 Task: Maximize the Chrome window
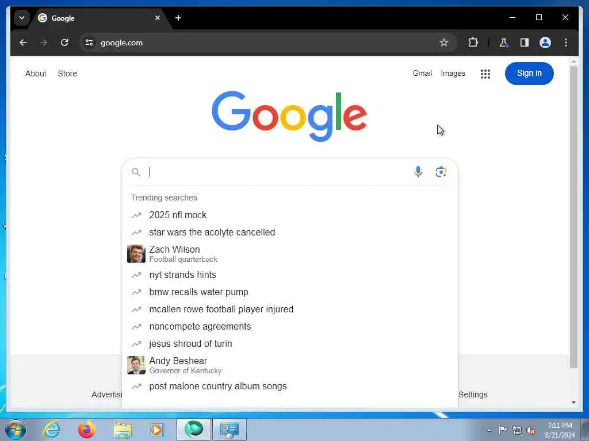538,17
